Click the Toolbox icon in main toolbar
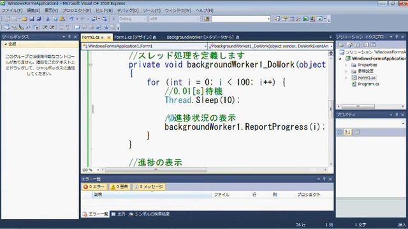The width and height of the screenshot is (408, 229). 298,19
